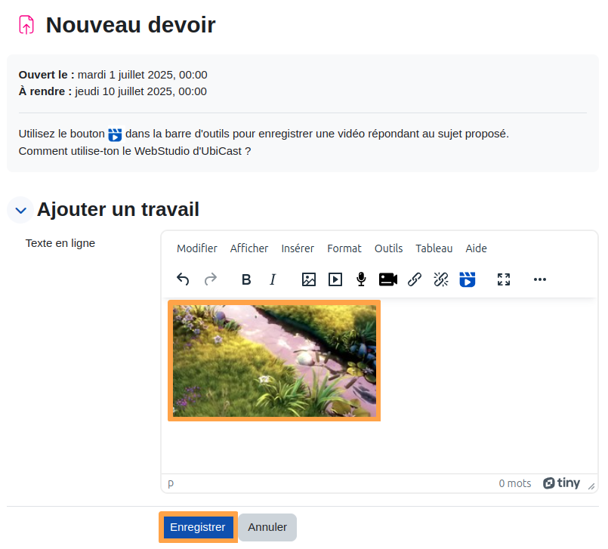This screenshot has width=608, height=549.
Task: Click the Texte en ligne label
Action: tap(60, 243)
